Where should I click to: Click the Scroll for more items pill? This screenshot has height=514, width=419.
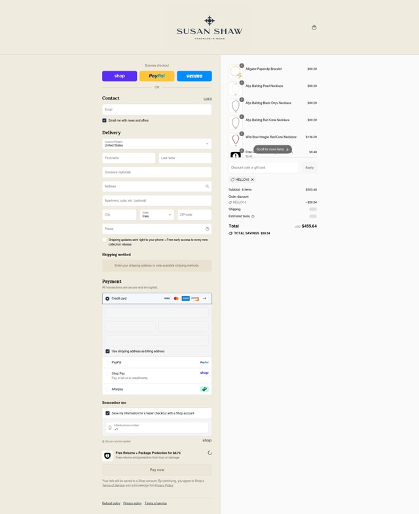(272, 149)
